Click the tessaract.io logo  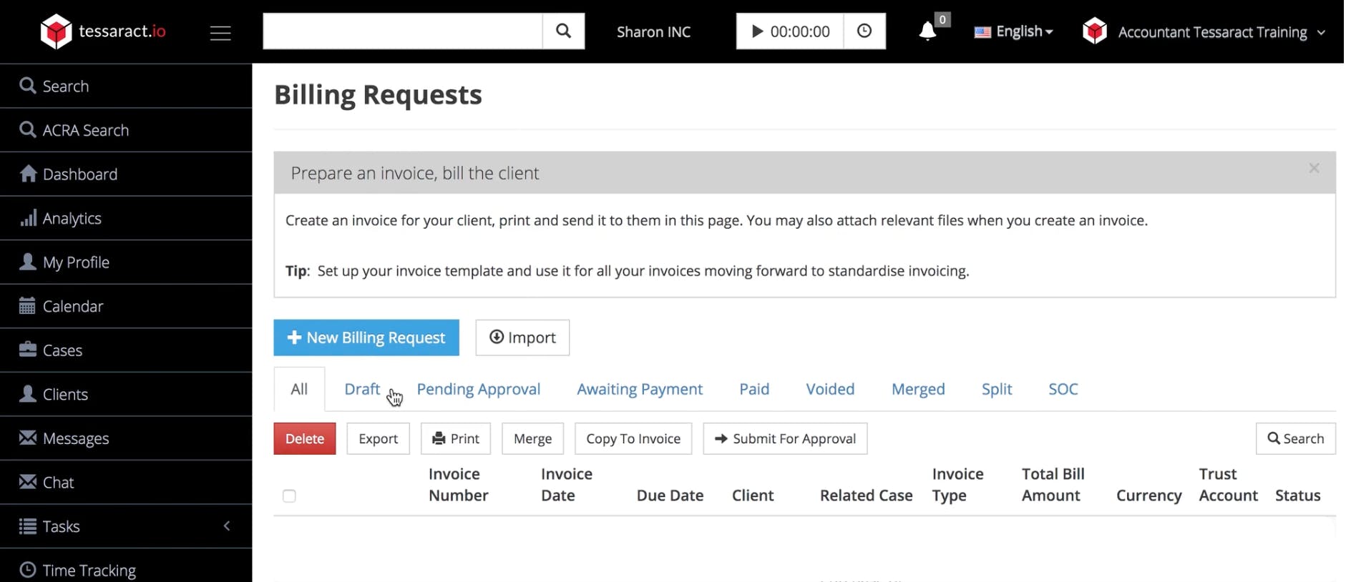click(x=103, y=31)
